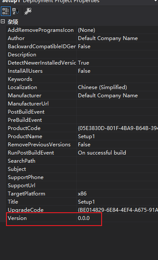
Task: Click the x86 TargetPlatform value
Action: coord(82,194)
